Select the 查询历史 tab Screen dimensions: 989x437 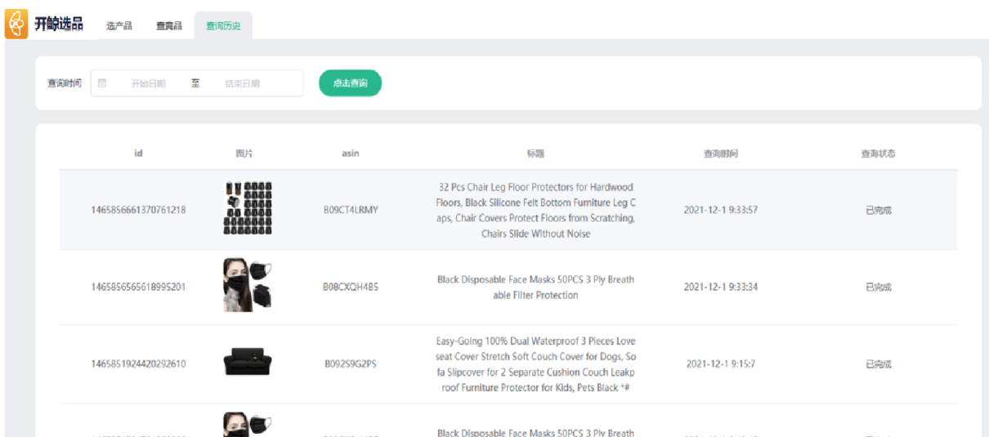223,26
